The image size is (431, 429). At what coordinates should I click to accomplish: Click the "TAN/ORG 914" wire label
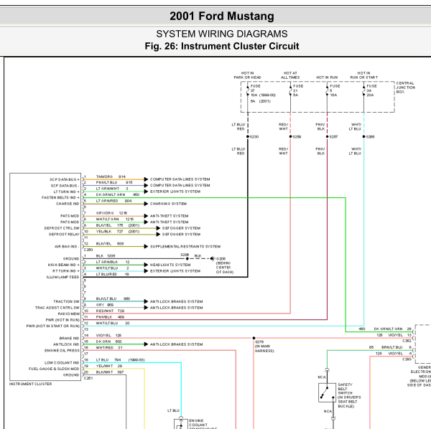[111, 176]
